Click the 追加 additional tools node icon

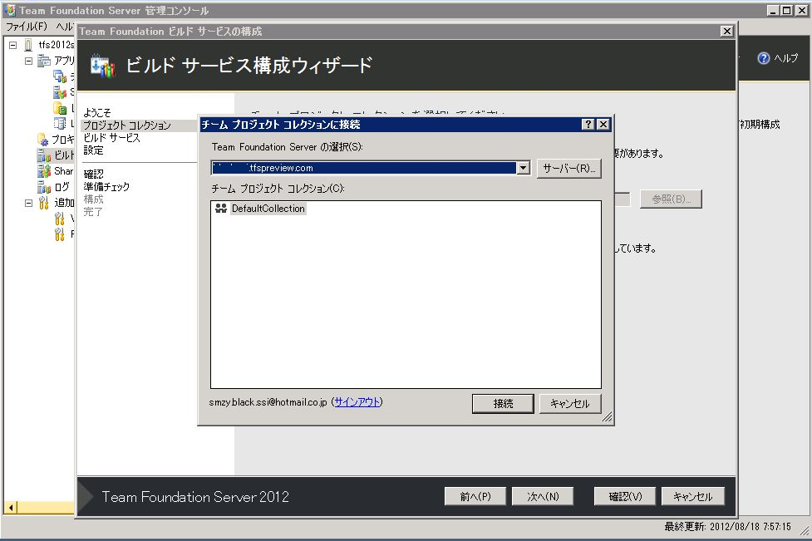(x=44, y=203)
